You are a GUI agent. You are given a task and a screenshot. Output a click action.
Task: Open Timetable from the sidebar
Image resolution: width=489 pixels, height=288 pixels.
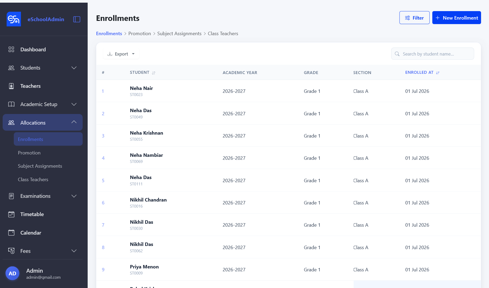coord(32,214)
